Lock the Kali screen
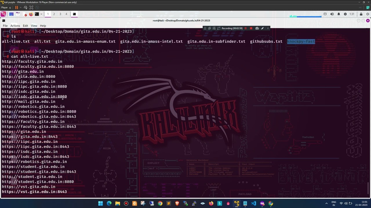 click(361, 14)
